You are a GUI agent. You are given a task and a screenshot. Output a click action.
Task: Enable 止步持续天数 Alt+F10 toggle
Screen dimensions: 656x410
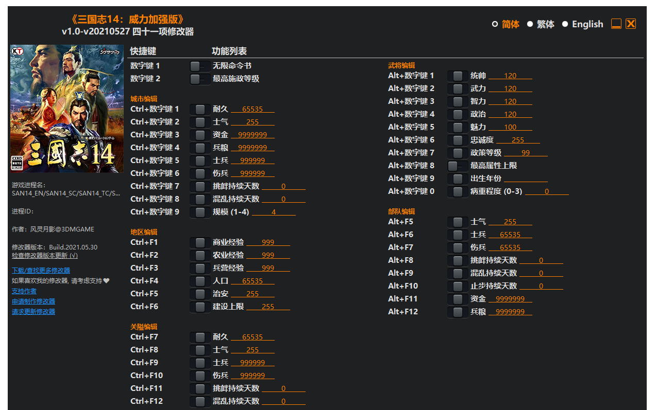coord(458,286)
